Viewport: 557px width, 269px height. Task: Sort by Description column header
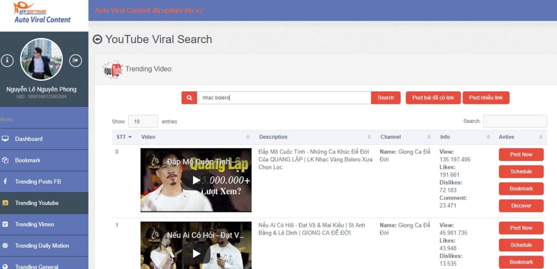[x=315, y=137]
